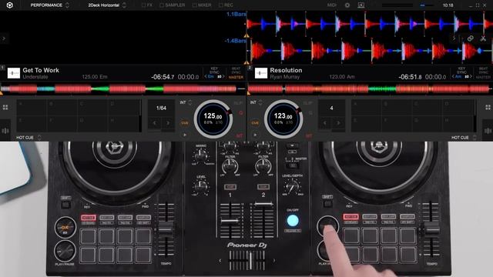Toggle deck 2 red MT master tempo

[309, 135]
